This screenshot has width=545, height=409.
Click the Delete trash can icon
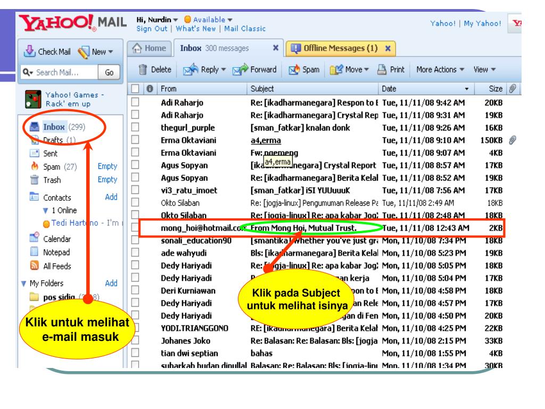(143, 70)
